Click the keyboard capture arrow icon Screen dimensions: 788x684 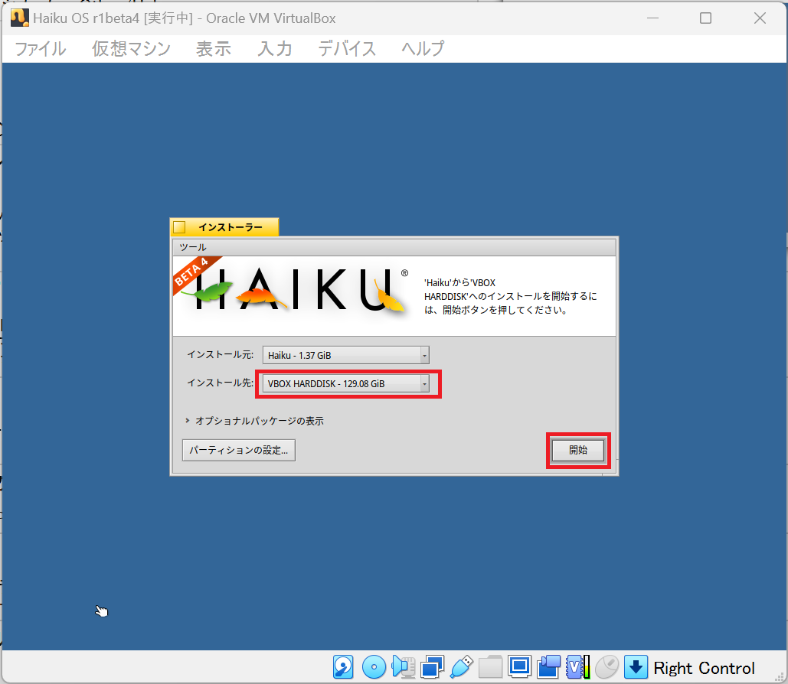(x=636, y=667)
